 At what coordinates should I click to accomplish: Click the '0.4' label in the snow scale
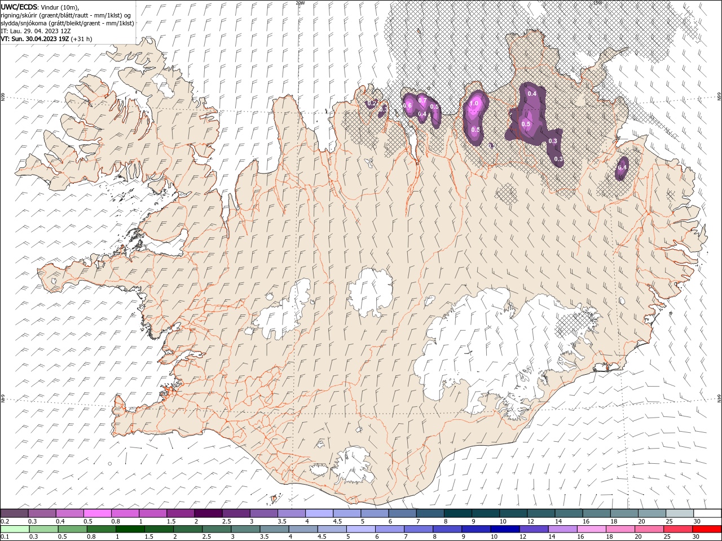(60, 521)
